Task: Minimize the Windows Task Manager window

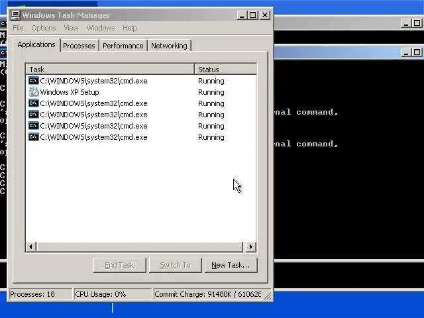Action: [242, 15]
